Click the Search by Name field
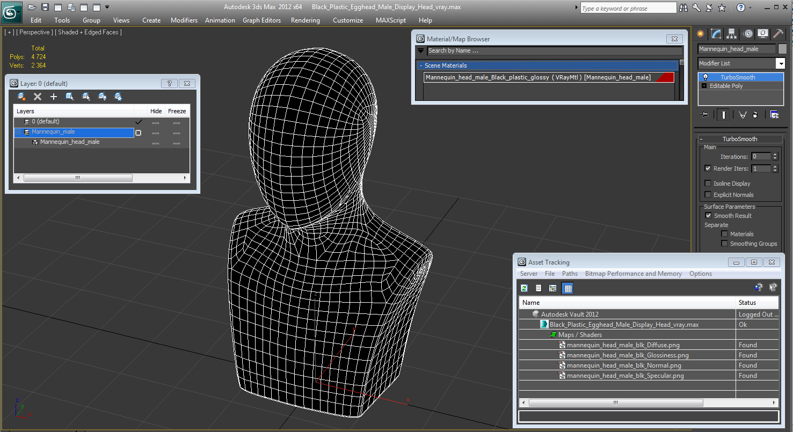 point(555,51)
